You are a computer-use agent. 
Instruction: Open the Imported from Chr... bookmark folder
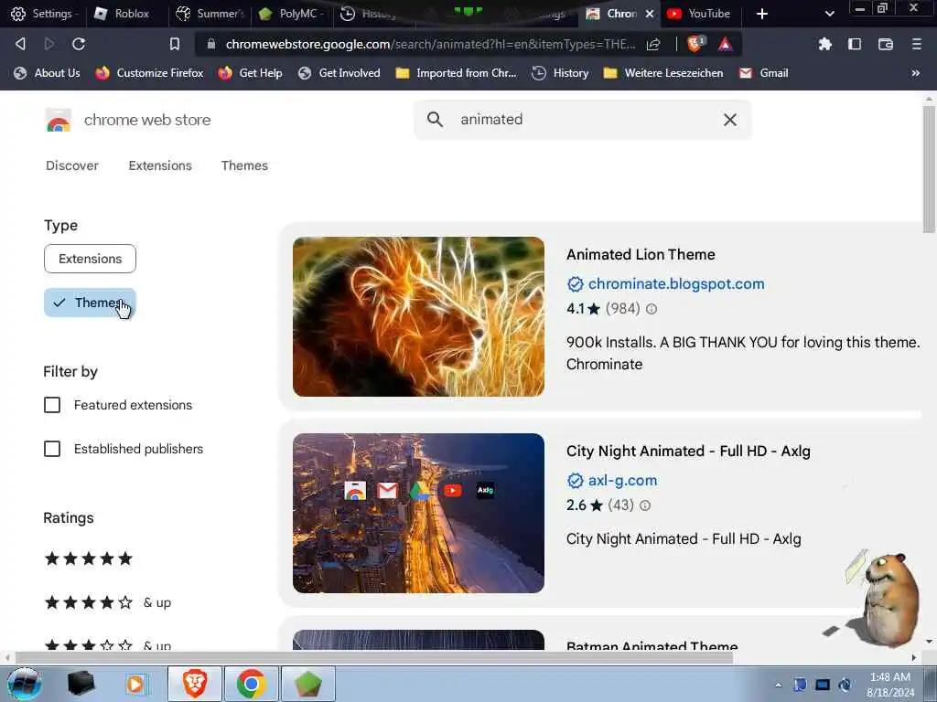[x=456, y=73]
